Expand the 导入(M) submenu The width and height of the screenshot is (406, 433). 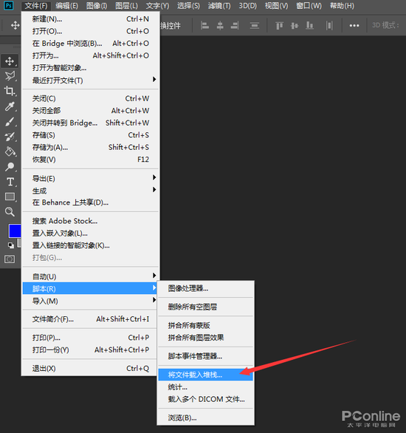click(91, 301)
